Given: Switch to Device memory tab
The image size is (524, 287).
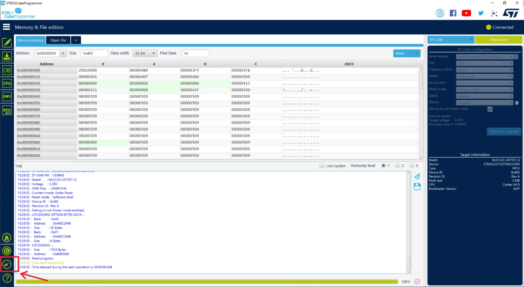Looking at the screenshot, I should point(31,40).
